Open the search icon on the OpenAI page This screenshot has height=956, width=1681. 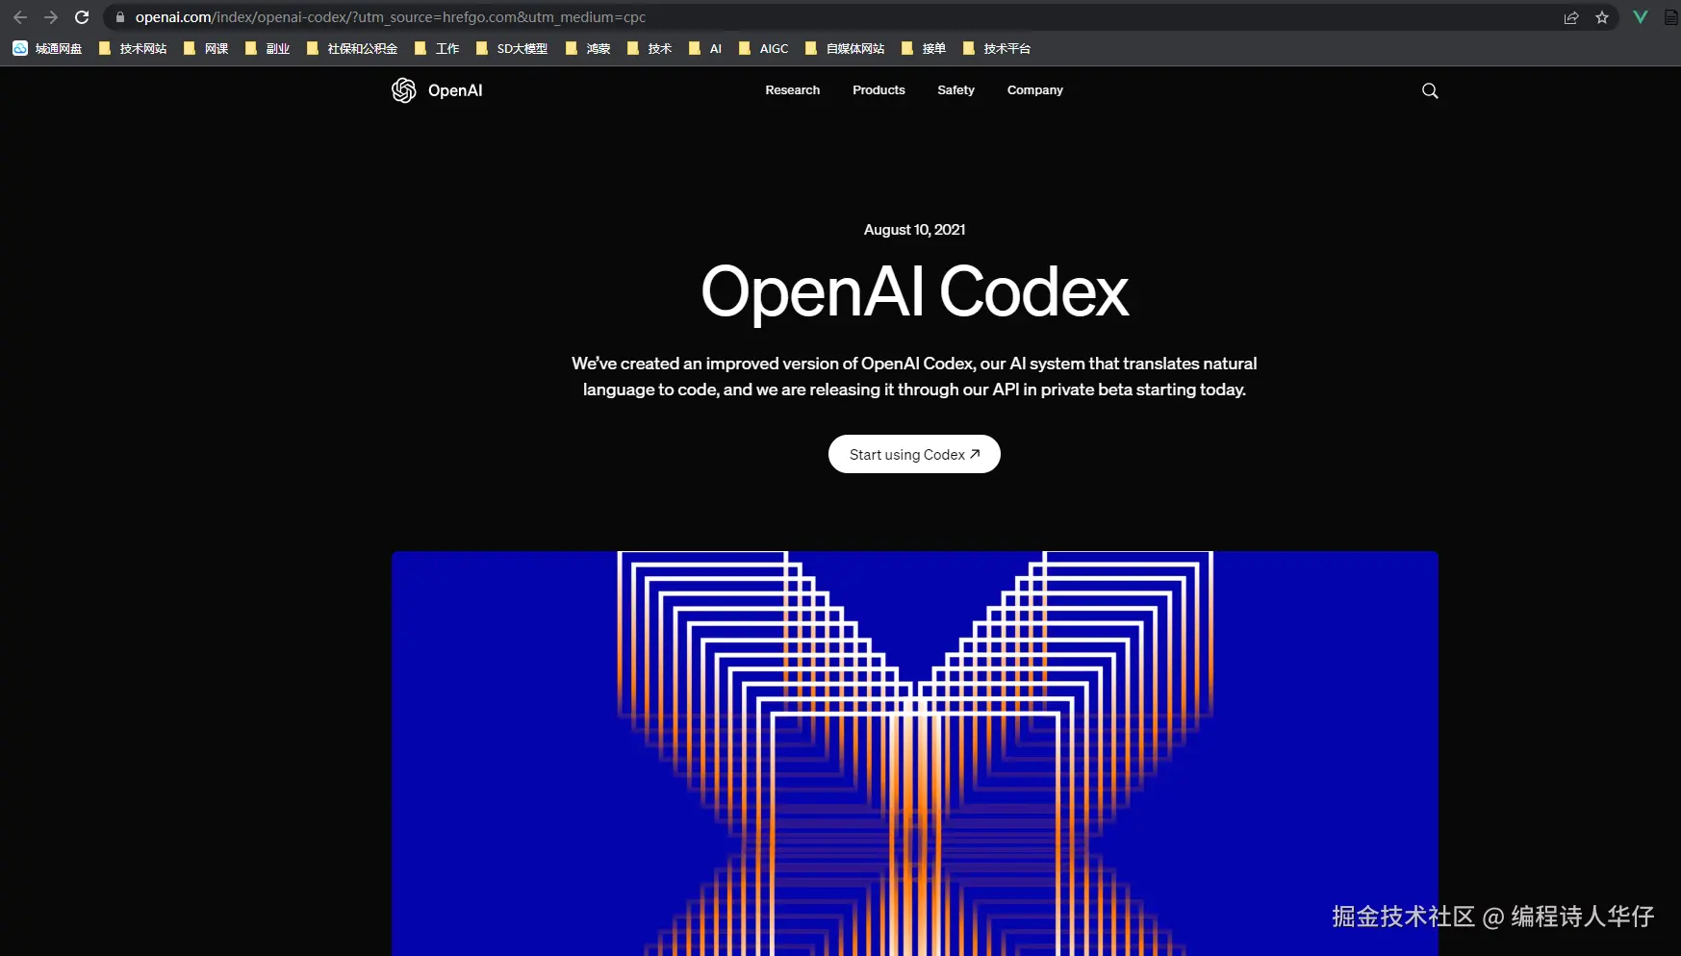(1430, 90)
